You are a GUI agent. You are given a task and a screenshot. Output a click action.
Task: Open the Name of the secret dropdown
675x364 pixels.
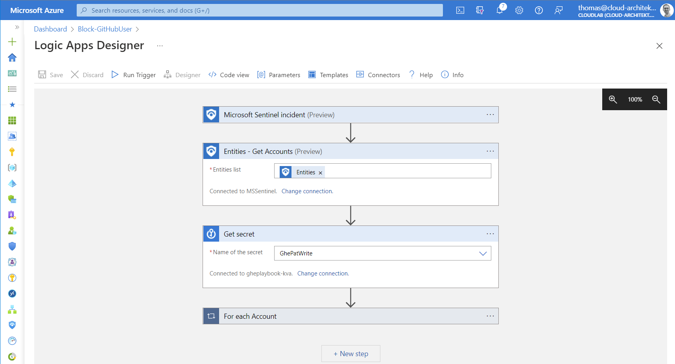382,253
